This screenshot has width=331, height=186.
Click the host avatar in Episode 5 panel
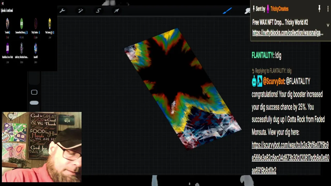(7, 24)
